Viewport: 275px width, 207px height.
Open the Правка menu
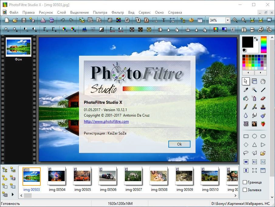(29, 12)
